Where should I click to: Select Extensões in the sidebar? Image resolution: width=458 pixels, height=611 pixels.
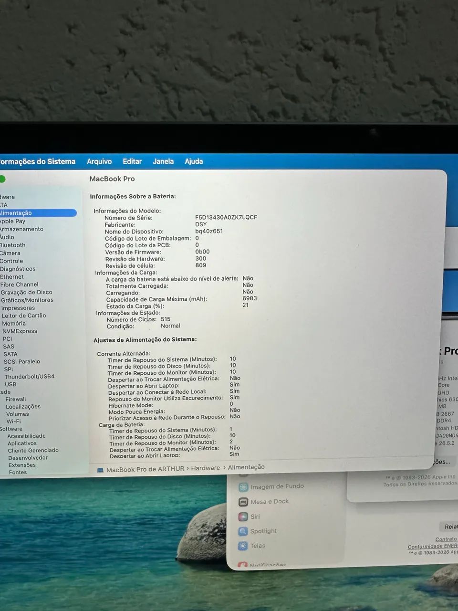click(x=22, y=465)
